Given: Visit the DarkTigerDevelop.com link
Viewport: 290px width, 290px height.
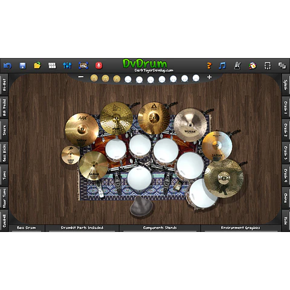Looking at the screenshot, I should 154,71.
